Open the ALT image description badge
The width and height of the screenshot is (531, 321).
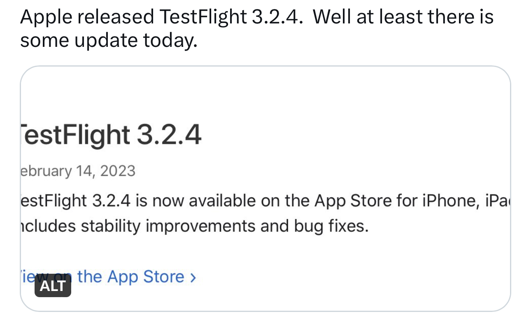pos(53,286)
